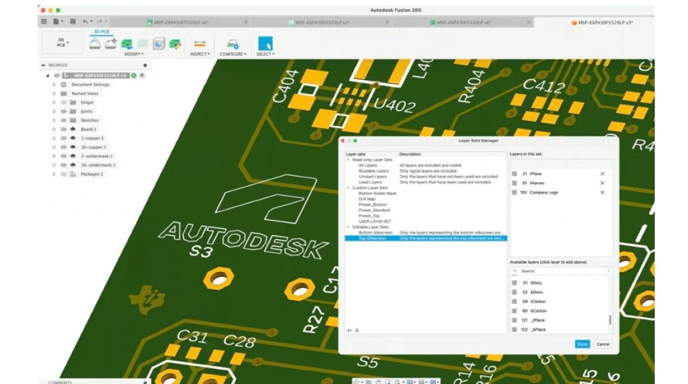Click the Cancel button in Layer Sets Manager

[x=603, y=344]
